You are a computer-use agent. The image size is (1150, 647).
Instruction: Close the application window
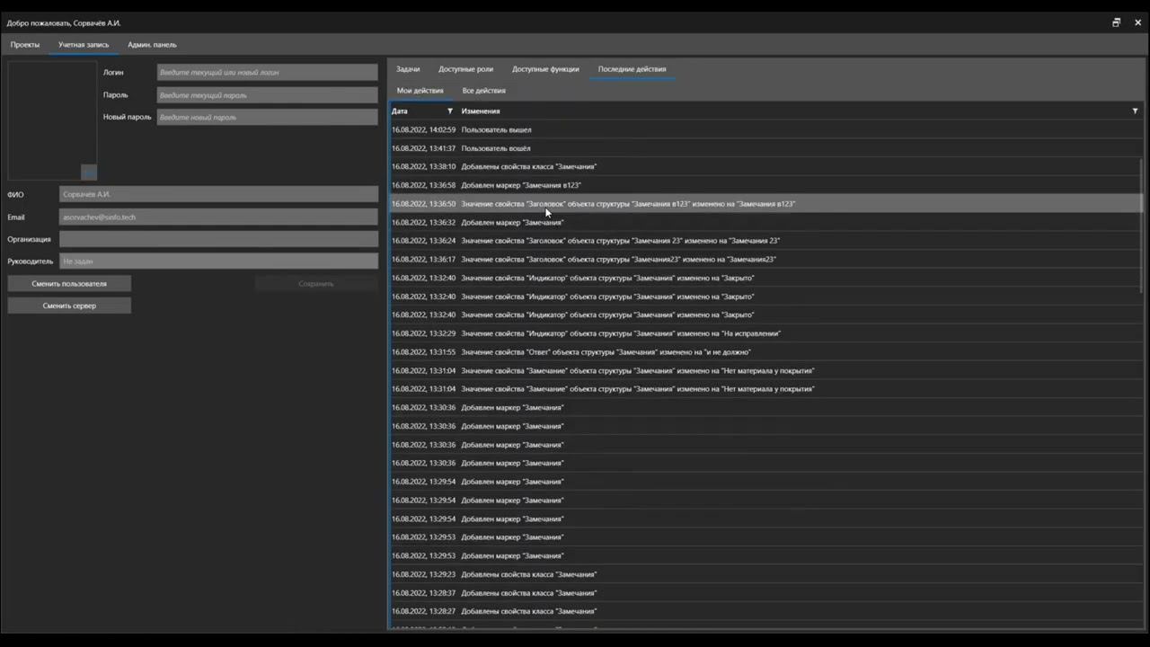[x=1138, y=22]
